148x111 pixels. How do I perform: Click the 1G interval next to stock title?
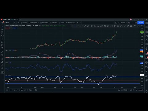coord(33,26)
